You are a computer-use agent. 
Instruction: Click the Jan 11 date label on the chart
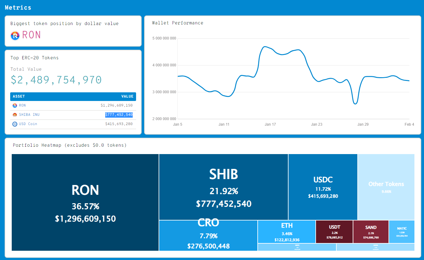click(x=224, y=124)
